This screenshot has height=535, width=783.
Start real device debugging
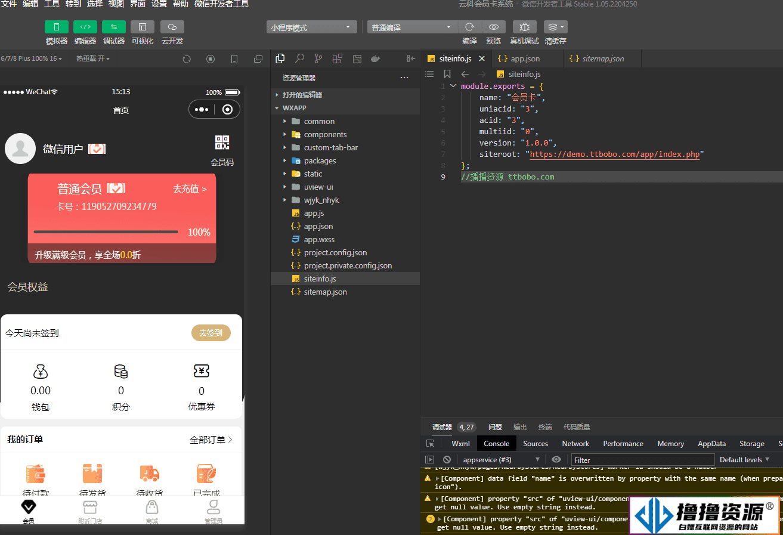524,27
